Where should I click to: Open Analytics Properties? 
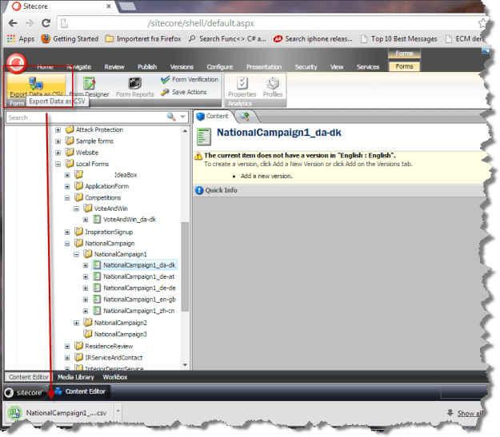click(x=242, y=86)
